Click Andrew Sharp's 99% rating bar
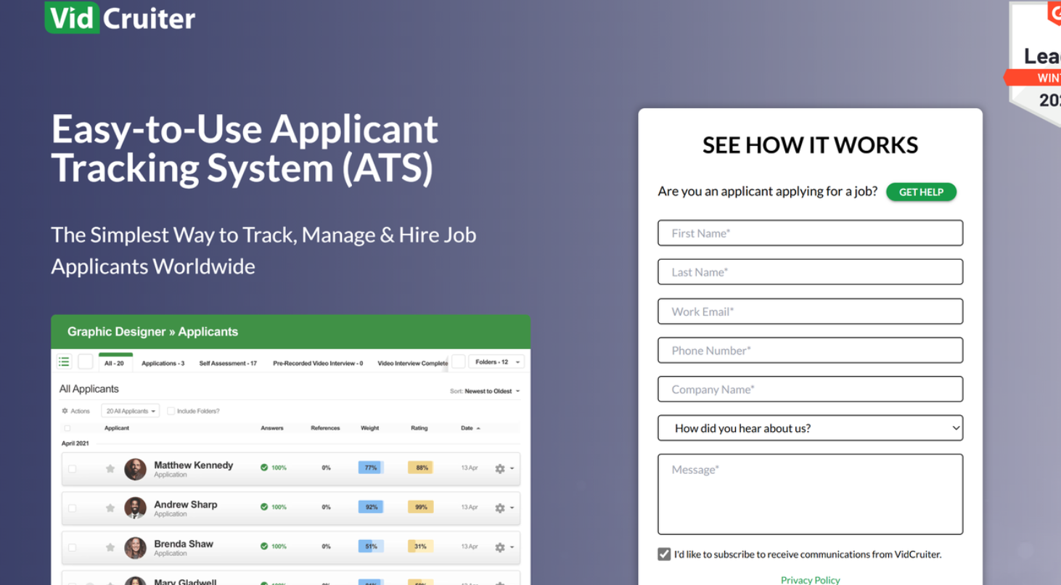The width and height of the screenshot is (1061, 585). click(x=421, y=507)
